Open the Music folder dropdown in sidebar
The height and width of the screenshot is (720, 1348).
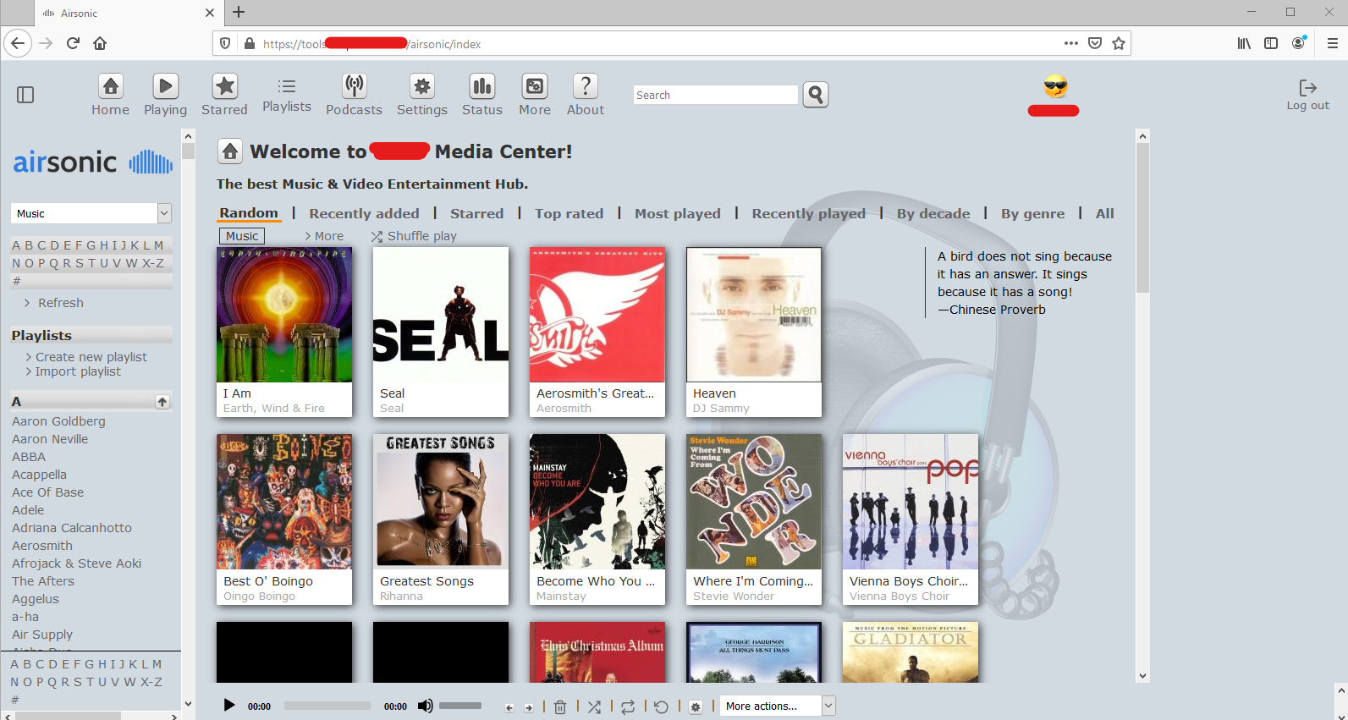pos(91,213)
